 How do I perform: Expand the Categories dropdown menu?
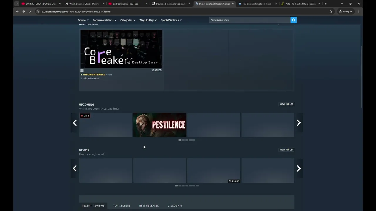pos(128,20)
